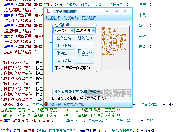This screenshot has height=132, width=186.
Task: Click the 取消进入 button
Action: [64, 53]
